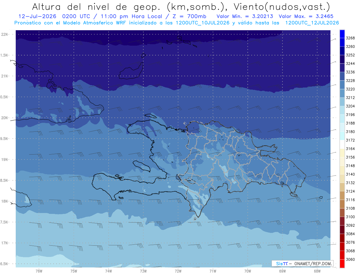Click the "3164" legend value
Image resolution: width=356 pixels, height=275 pixels.
click(350, 149)
